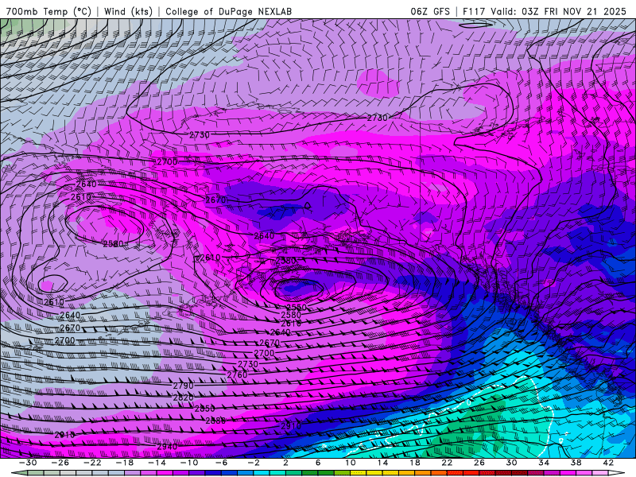Click the 2940 contour label
This screenshot has width=636, height=477.
click(x=167, y=447)
